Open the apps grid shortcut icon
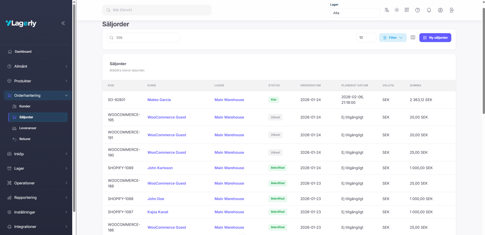 pyautogui.click(x=407, y=10)
